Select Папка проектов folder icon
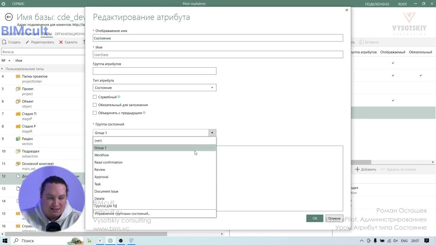Viewport: 436px width, 245px height. [18, 76]
